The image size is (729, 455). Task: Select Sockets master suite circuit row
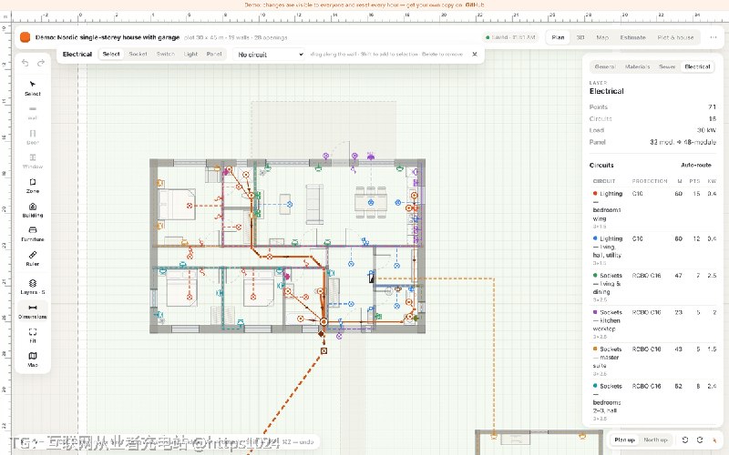653,360
